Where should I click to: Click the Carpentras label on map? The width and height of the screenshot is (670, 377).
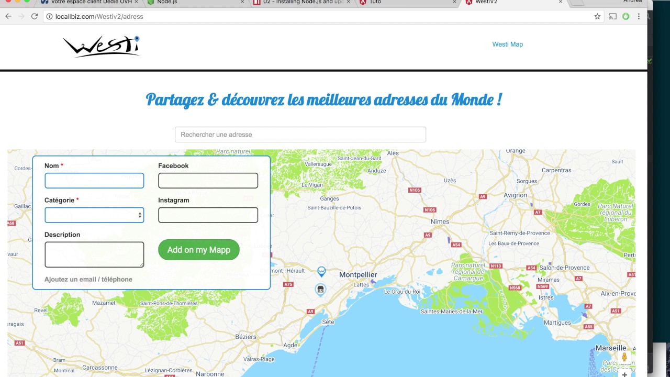coord(556,170)
